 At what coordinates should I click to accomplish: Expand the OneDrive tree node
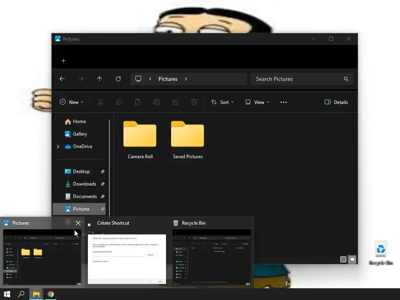(x=58, y=146)
